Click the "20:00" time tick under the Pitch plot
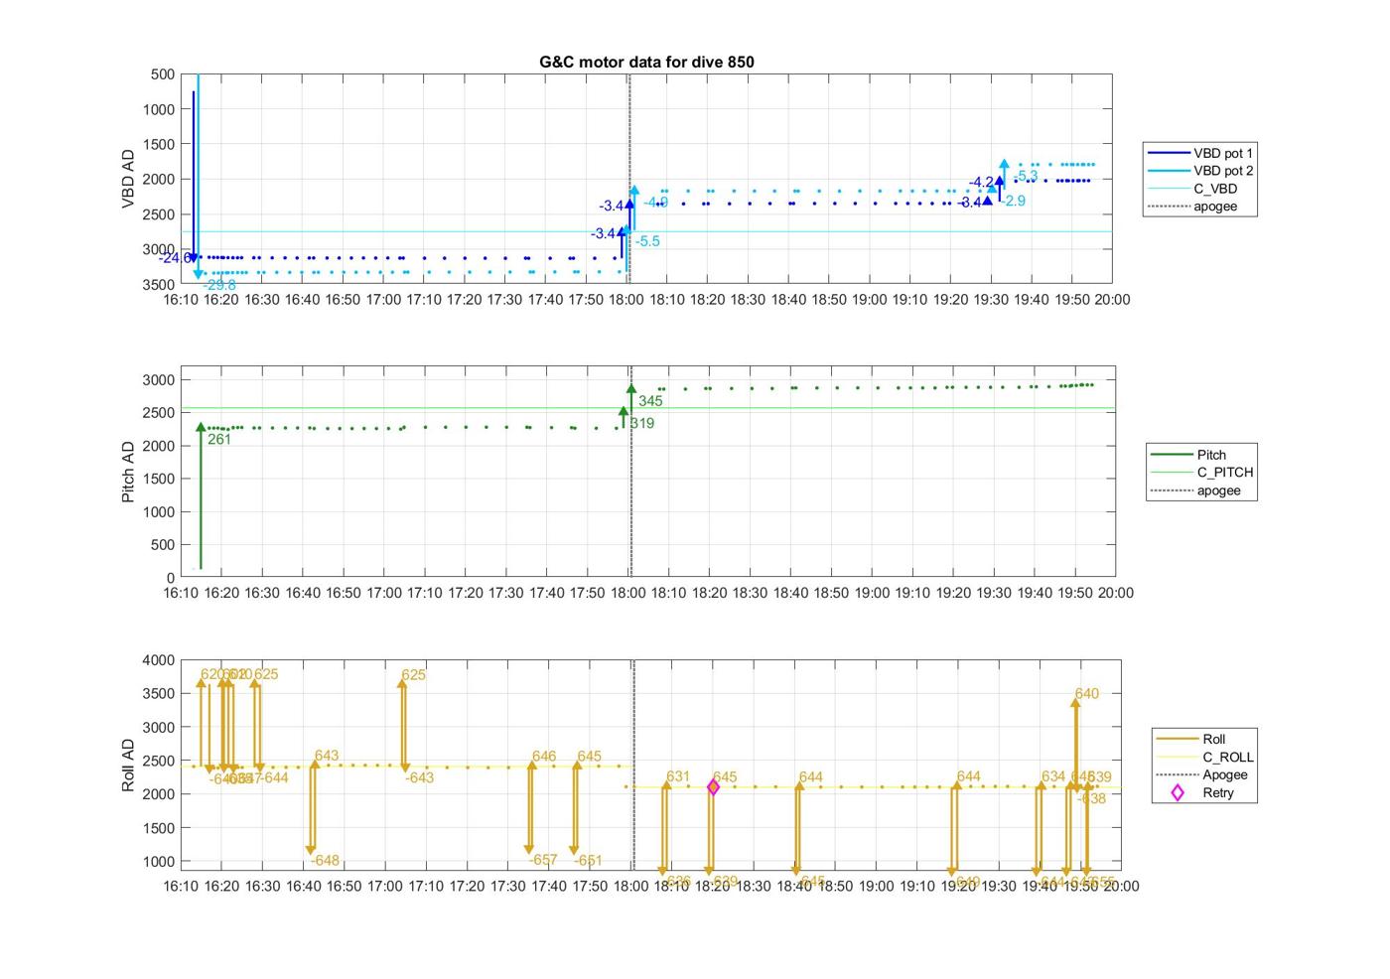 tap(1115, 593)
